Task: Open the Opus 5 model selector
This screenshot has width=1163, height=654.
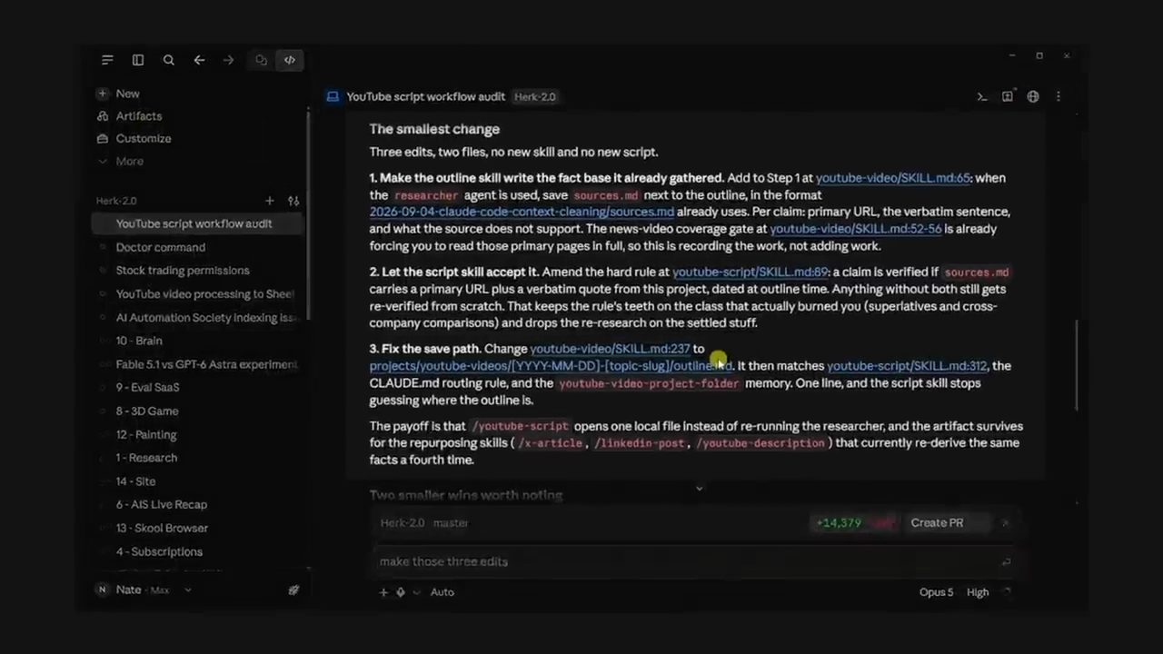Action: tap(936, 592)
